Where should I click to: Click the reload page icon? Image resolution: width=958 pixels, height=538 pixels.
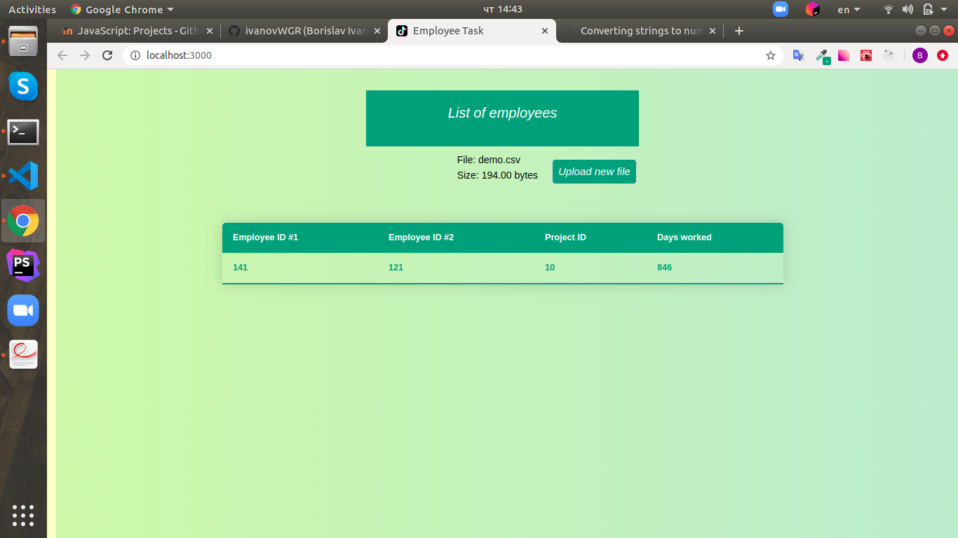(x=107, y=55)
